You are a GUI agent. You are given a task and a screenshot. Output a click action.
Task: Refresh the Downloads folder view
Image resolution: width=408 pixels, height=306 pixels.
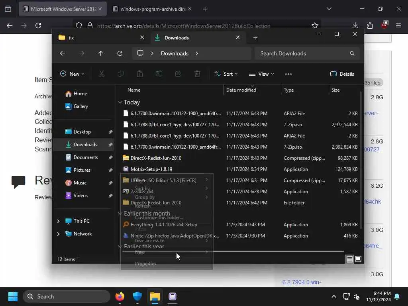120,53
